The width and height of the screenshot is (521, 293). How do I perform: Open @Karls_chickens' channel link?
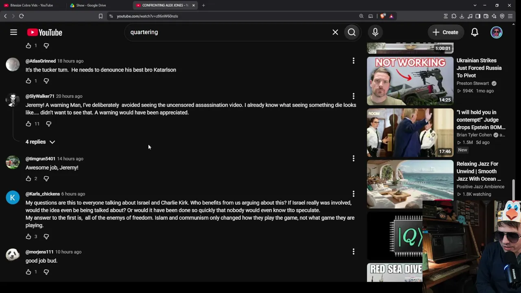[x=43, y=194]
